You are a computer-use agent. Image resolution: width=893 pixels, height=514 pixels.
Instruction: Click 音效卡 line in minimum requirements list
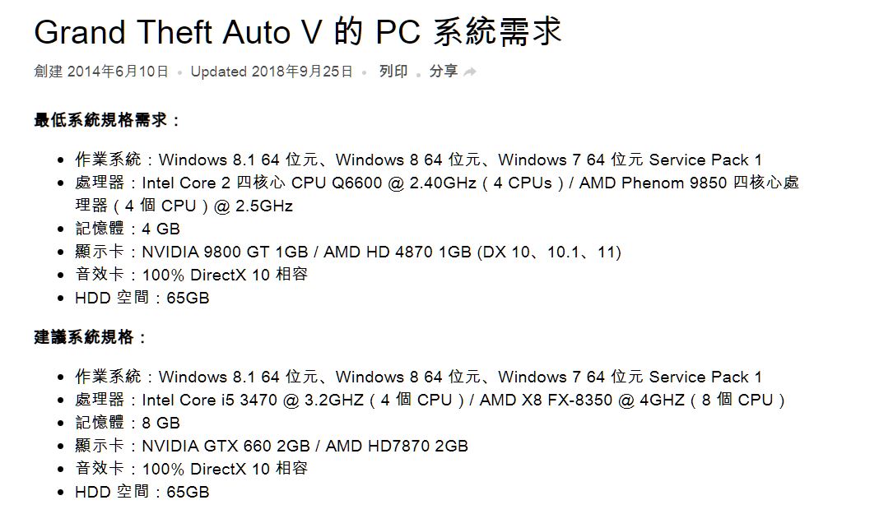tap(191, 275)
